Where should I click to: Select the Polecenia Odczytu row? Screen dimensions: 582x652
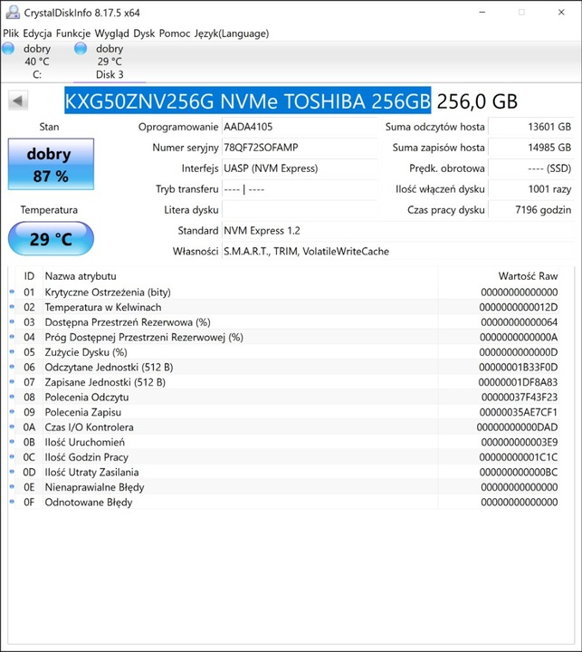(x=284, y=398)
